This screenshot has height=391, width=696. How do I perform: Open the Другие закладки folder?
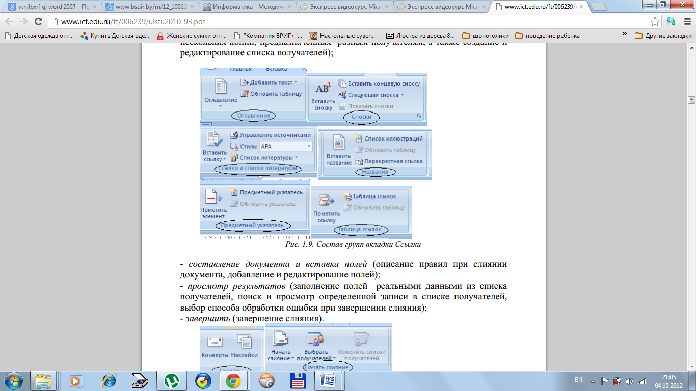tap(663, 36)
